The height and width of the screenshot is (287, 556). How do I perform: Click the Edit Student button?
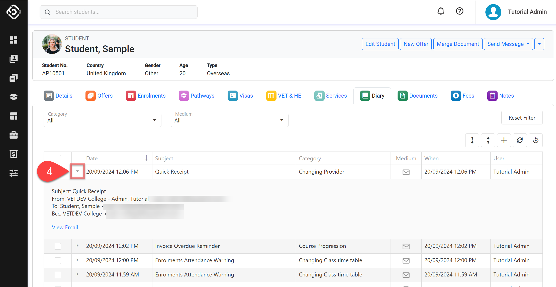click(x=380, y=44)
